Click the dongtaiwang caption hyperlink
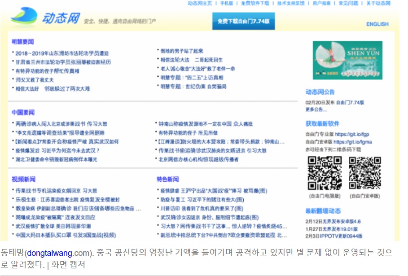Screen dimensions: 408x276 pyautogui.click(x=49, y=253)
